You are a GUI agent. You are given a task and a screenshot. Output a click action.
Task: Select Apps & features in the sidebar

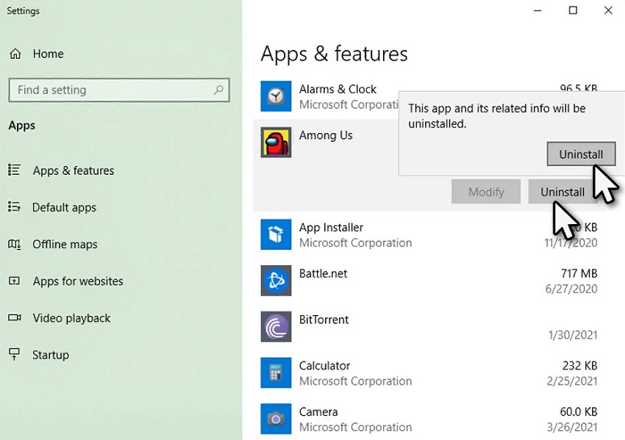(x=74, y=170)
